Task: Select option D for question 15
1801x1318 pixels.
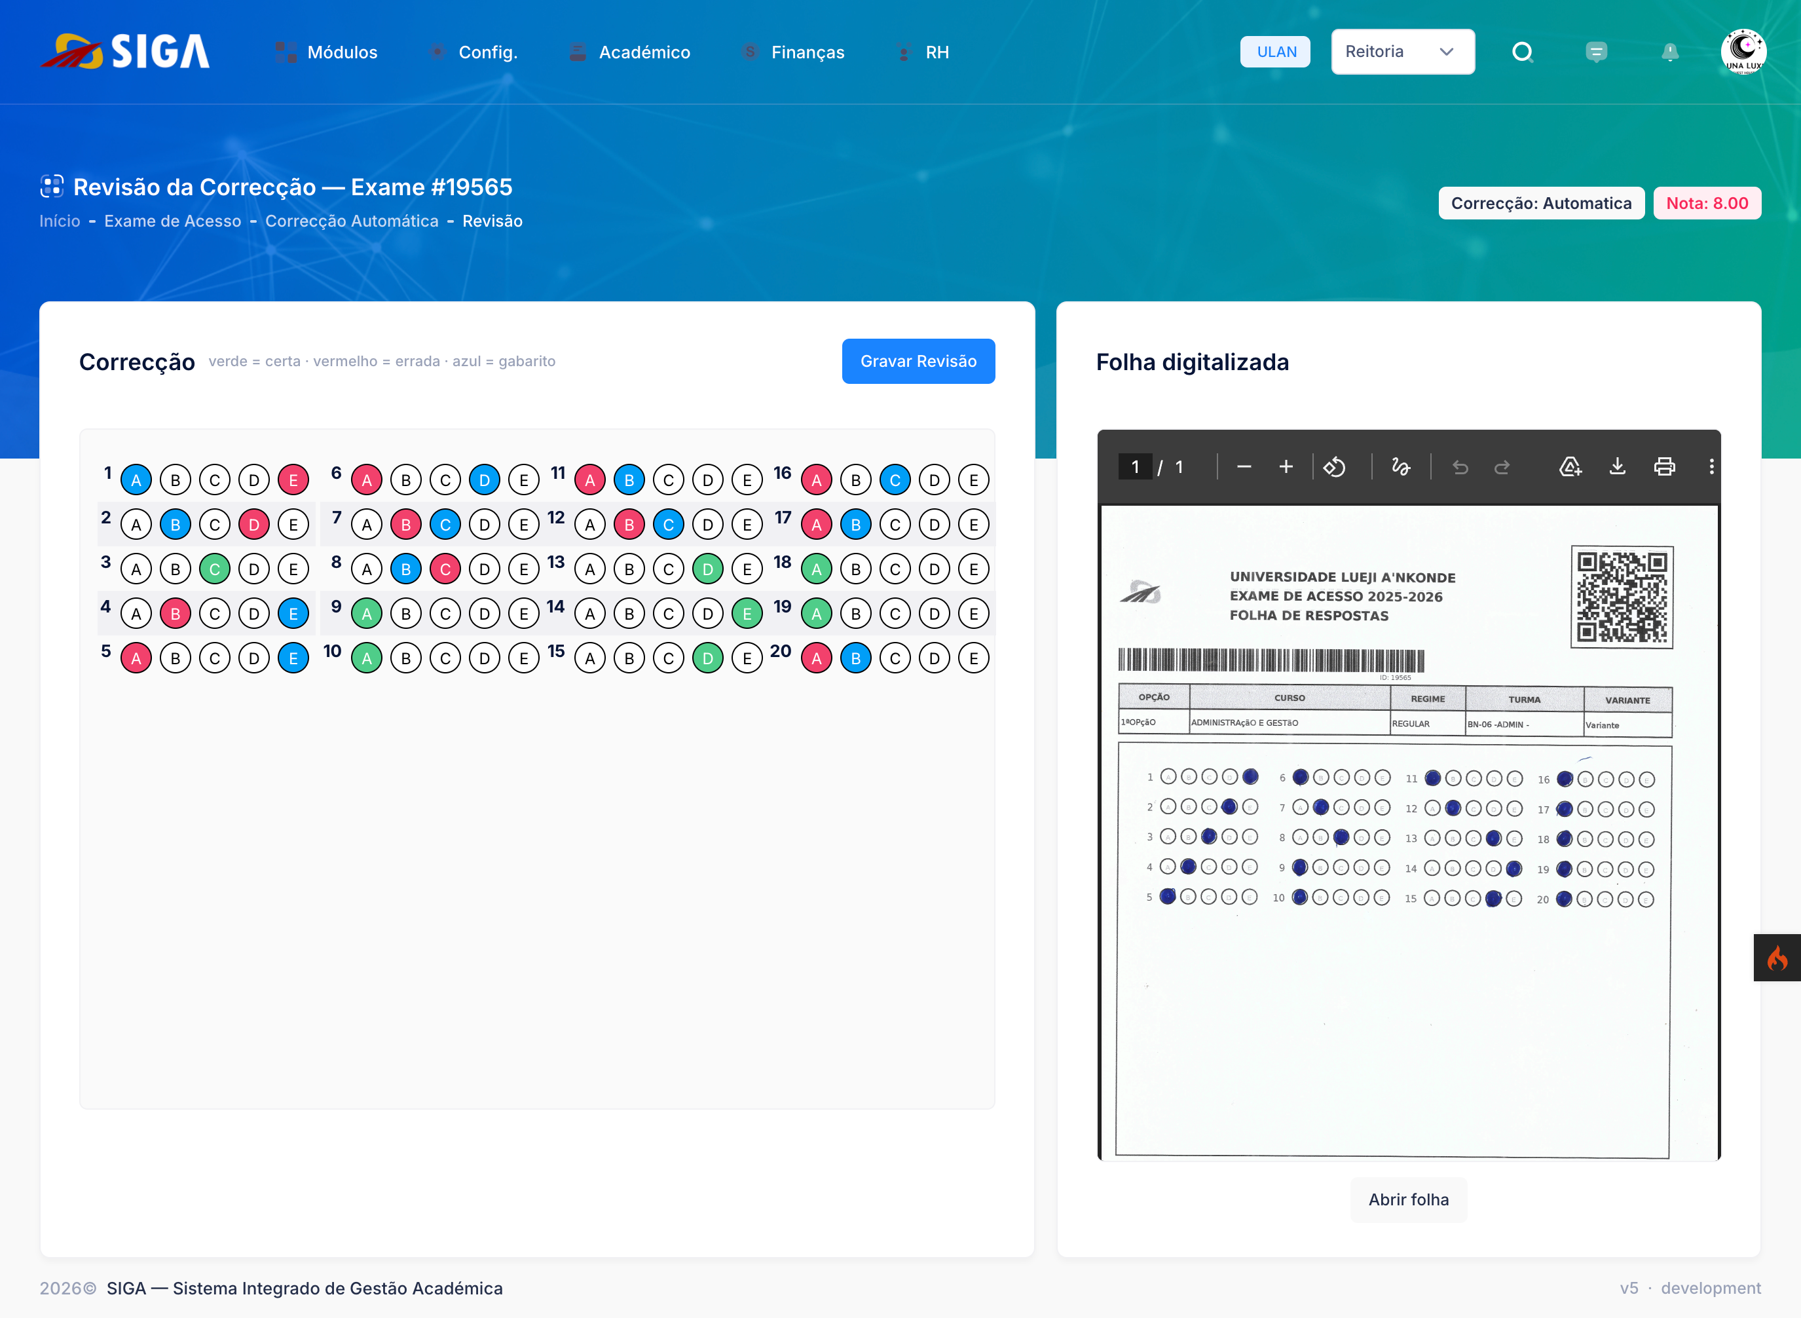Action: (708, 659)
